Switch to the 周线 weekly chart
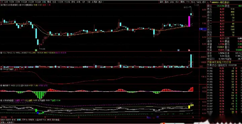This screenshot has width=242, height=124. tap(49, 2)
